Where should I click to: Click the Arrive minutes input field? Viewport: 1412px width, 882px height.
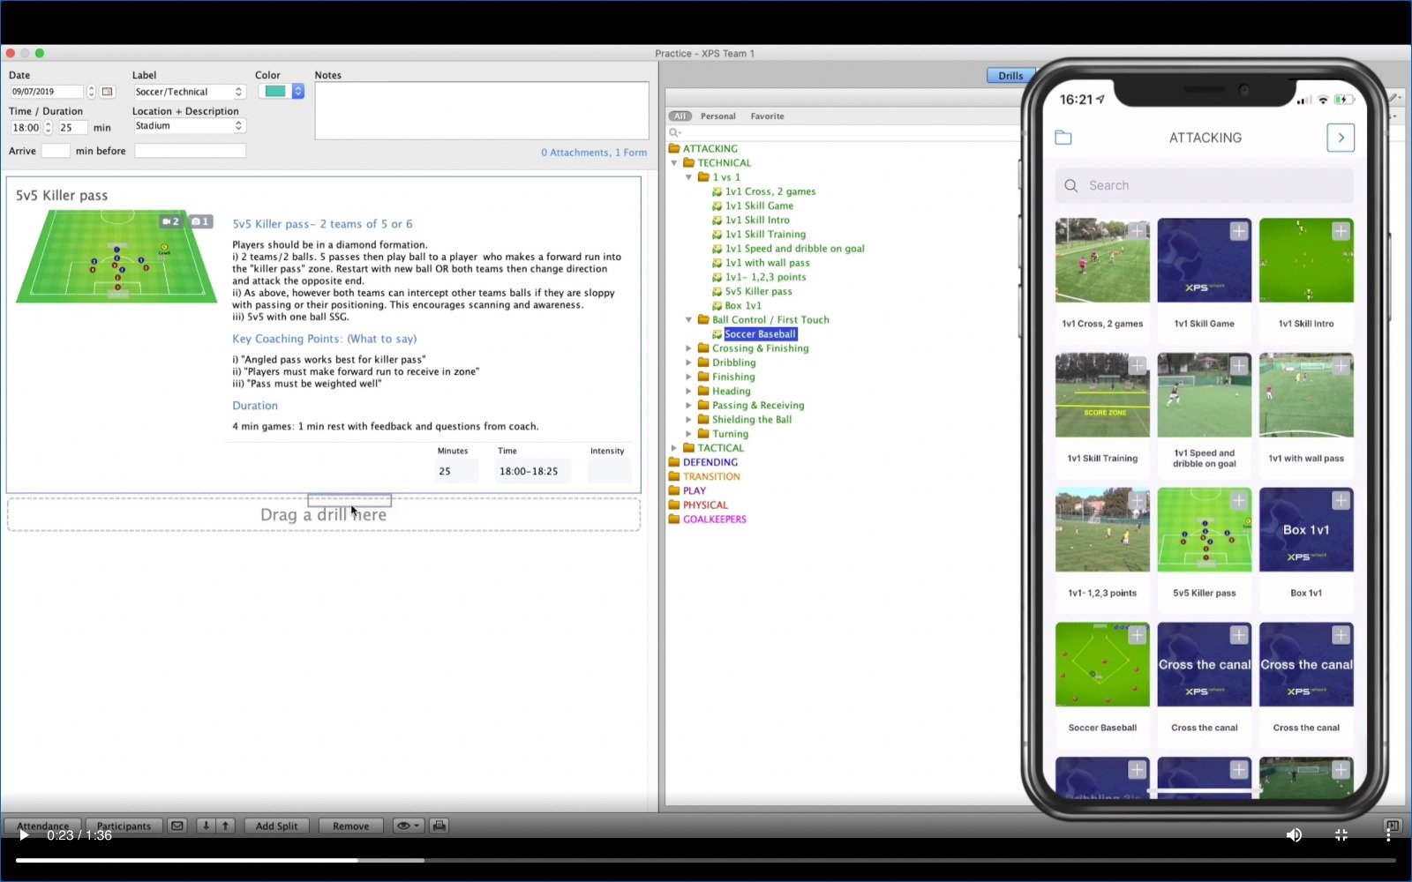56,151
